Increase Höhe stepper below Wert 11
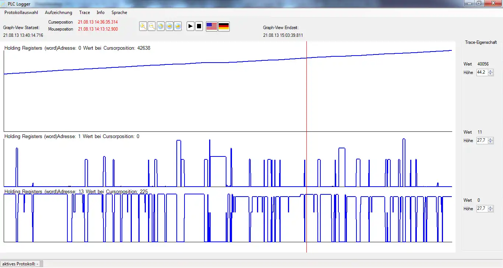This screenshot has height=268, width=503. pos(490,139)
